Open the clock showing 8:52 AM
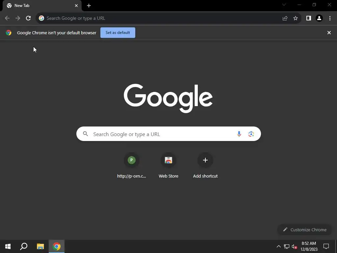 pyautogui.click(x=309, y=246)
